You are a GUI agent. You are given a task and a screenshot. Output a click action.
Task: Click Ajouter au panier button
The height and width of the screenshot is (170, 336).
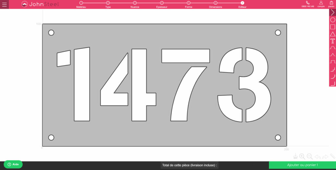(x=302, y=165)
